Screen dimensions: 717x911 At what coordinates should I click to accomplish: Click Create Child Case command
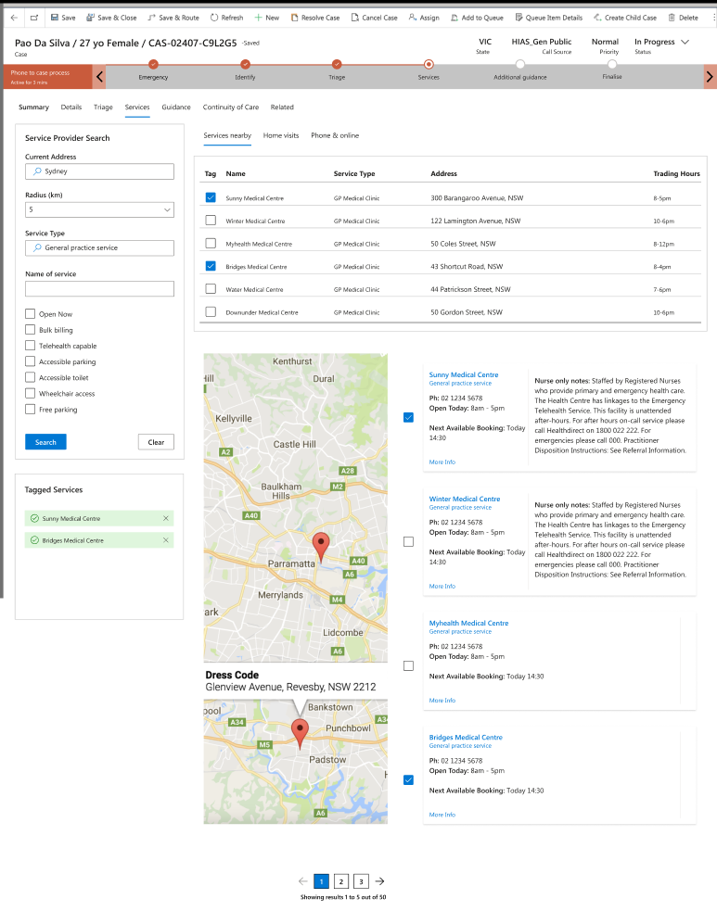click(624, 18)
